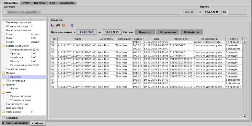This screenshot has height=126, width=252.
Task: Select Объекты договора in the tree
Action: (x=17, y=26)
